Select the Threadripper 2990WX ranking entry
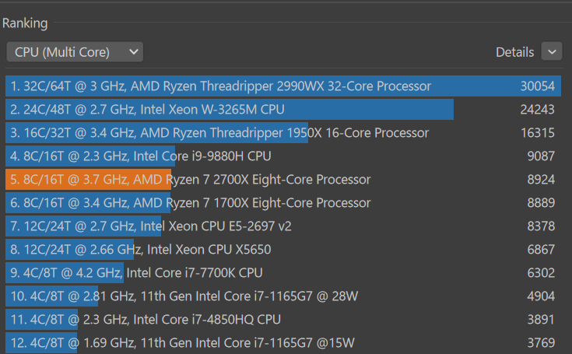 (x=283, y=86)
